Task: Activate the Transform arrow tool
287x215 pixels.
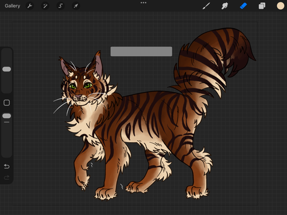Action: [x=76, y=6]
